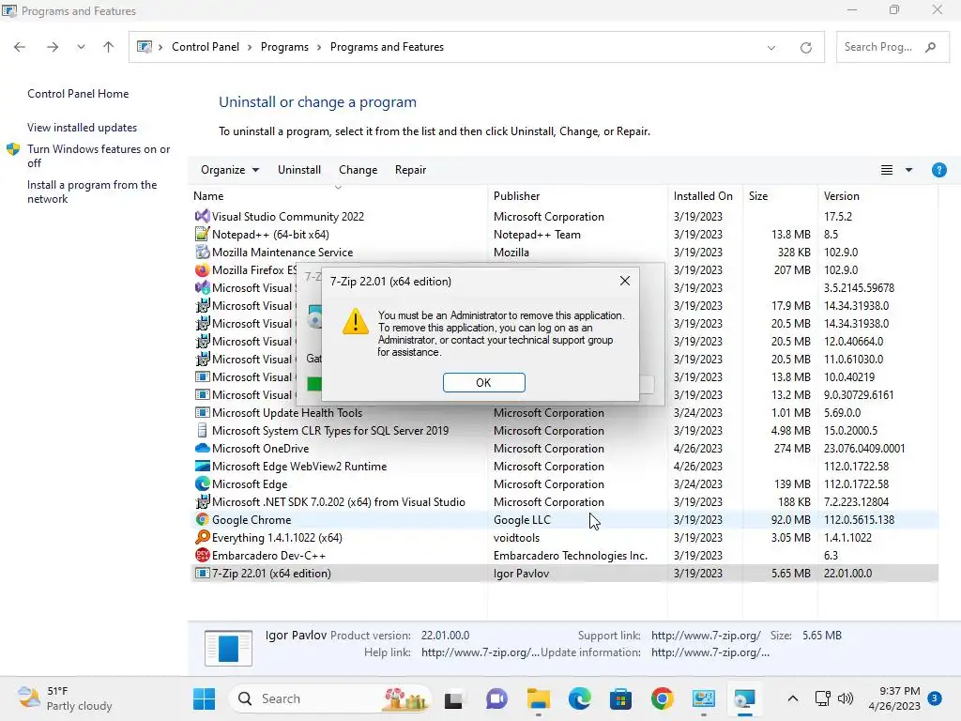Go up one level arrow
This screenshot has height=721, width=961.
coord(109,47)
